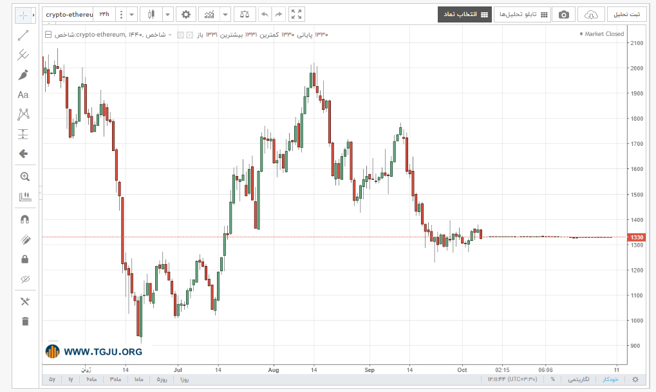656x392 pixels.
Task: Undo the last chart action
Action: pyautogui.click(x=265, y=15)
